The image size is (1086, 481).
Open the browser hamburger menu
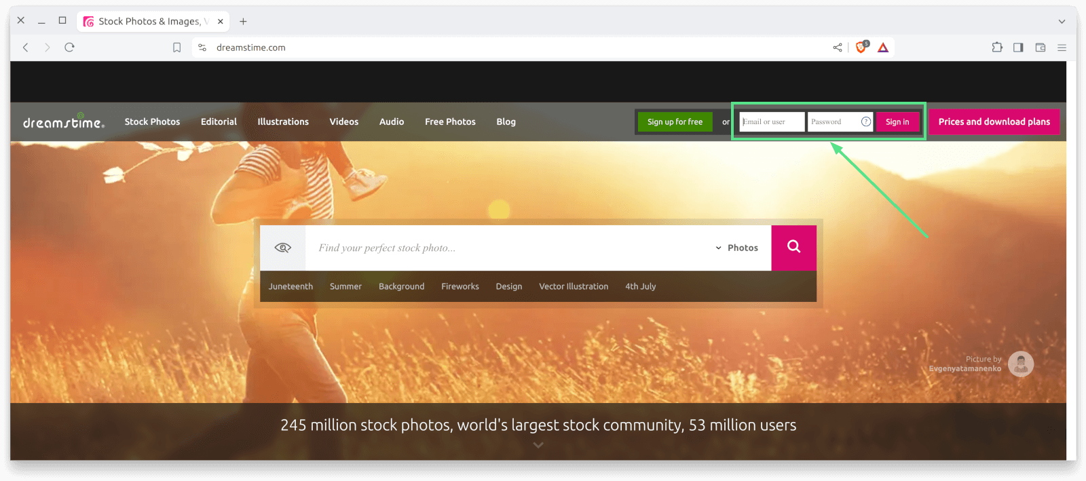tap(1062, 47)
